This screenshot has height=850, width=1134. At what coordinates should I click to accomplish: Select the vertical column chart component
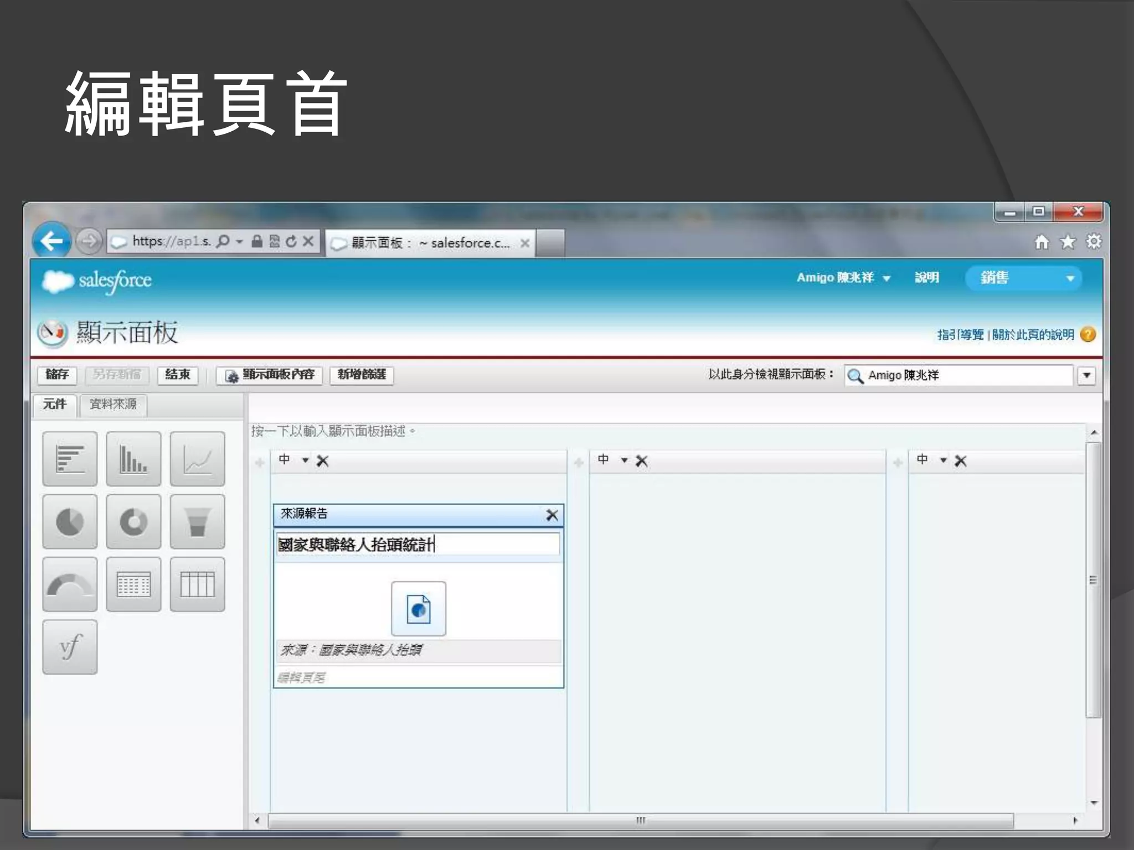click(x=133, y=459)
